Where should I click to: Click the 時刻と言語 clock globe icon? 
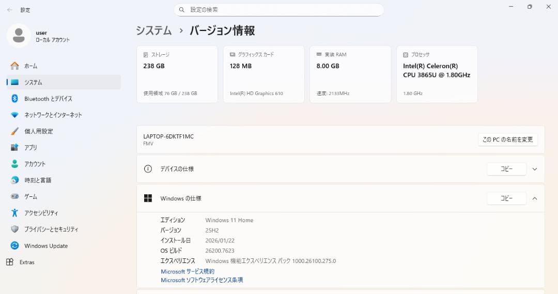pos(14,180)
